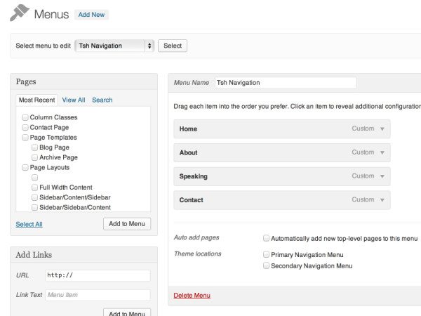This screenshot has height=316, width=421.
Task: Click the Home menu item label
Action: pyautogui.click(x=188, y=129)
